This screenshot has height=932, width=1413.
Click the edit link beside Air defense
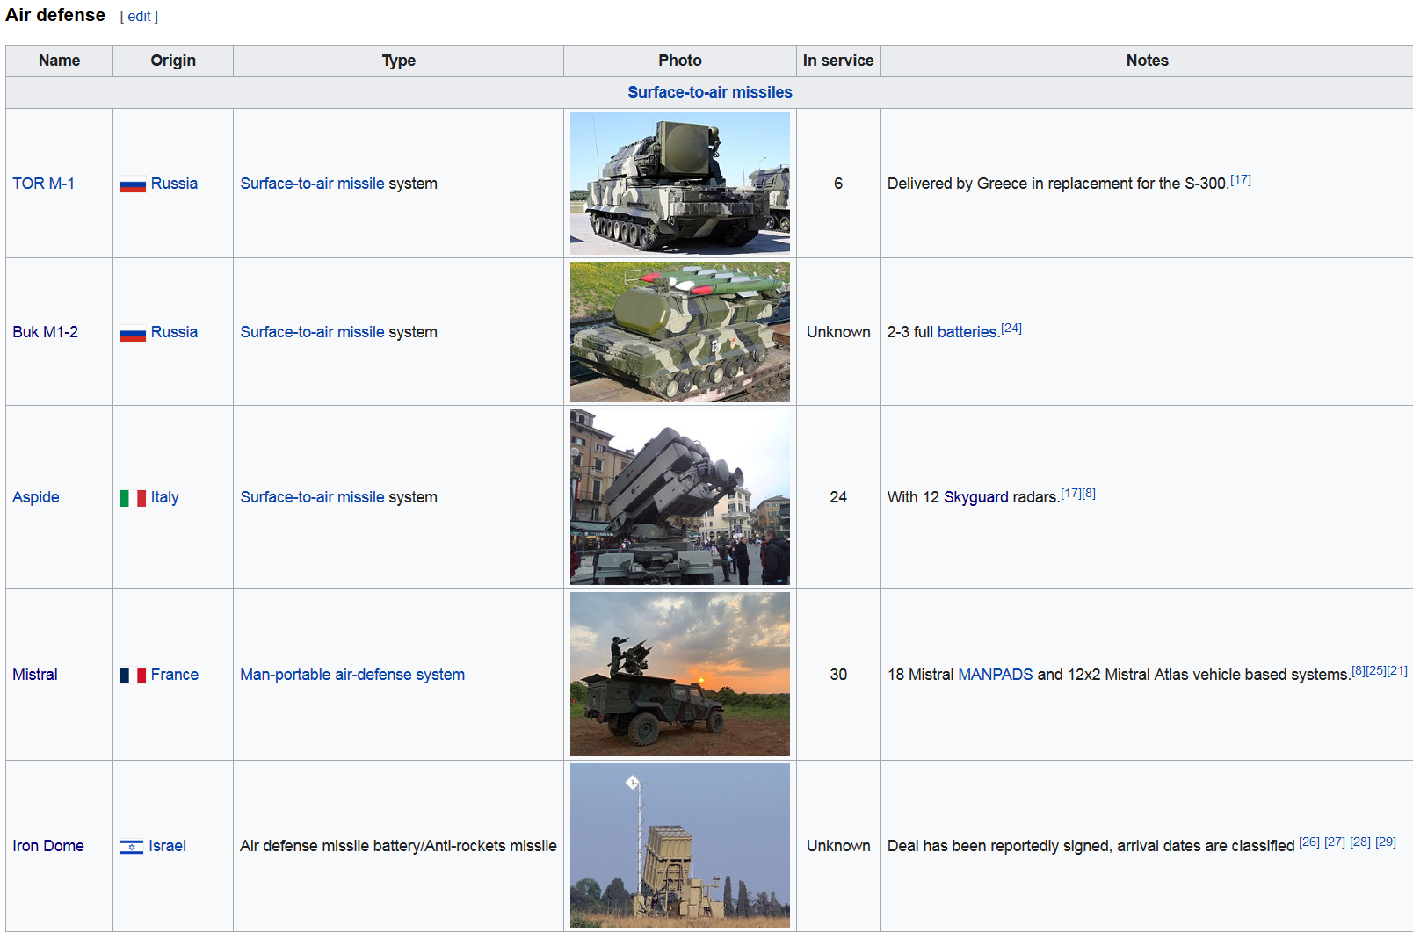tap(139, 17)
